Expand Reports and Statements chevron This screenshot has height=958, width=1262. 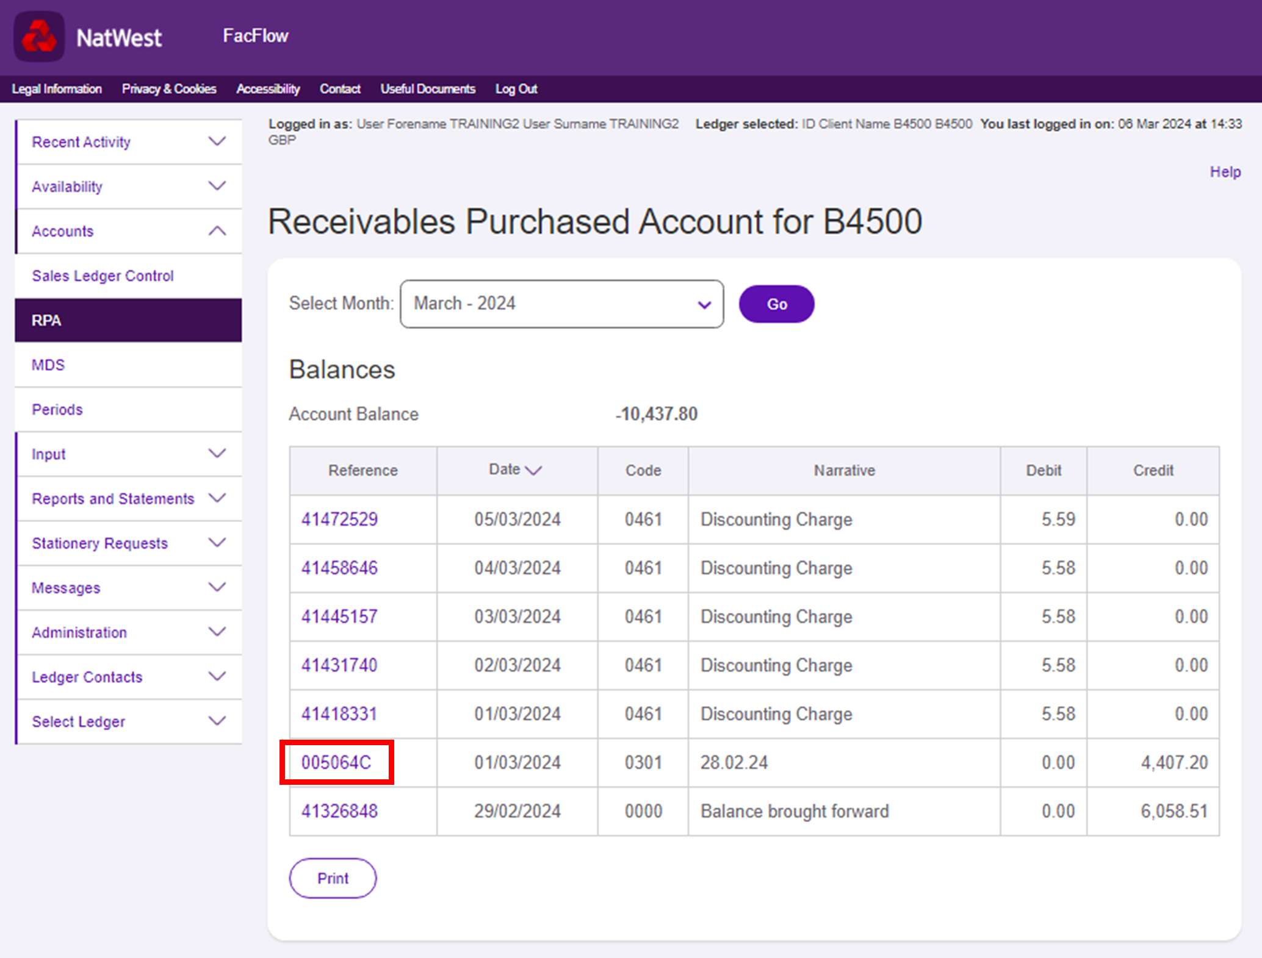217,498
